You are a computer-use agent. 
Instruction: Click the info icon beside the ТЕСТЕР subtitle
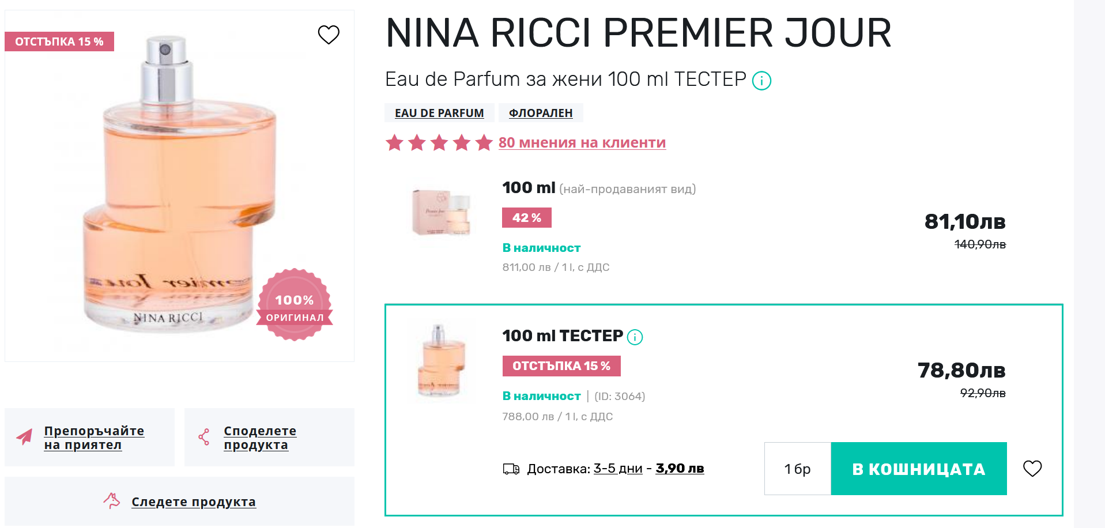click(761, 81)
